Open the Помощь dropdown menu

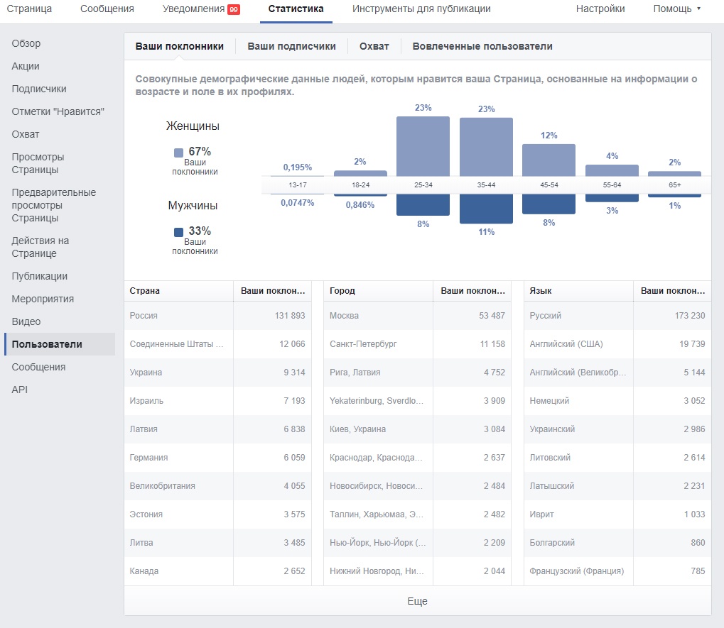pos(676,9)
